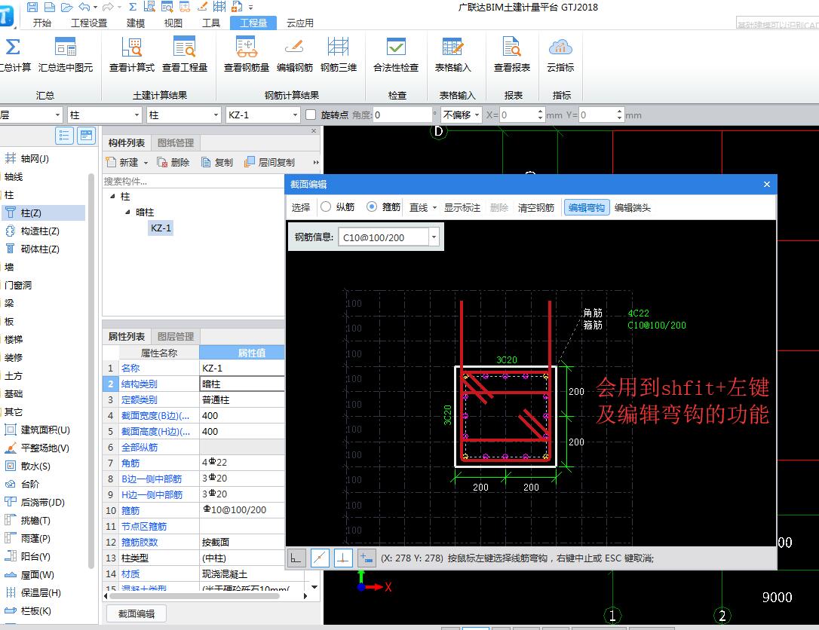Open the 开始 ribbon tab

tap(41, 23)
